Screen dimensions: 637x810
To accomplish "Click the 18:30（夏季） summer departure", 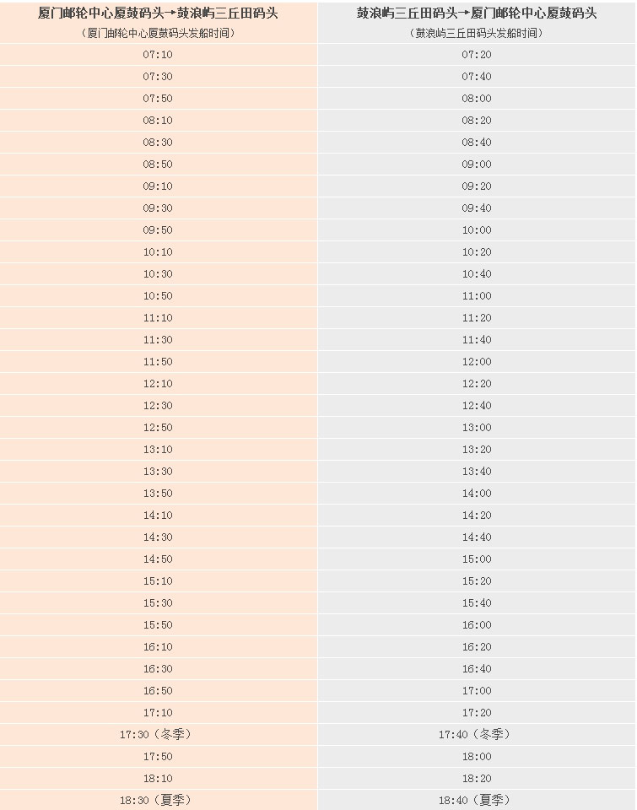I will pos(158,800).
